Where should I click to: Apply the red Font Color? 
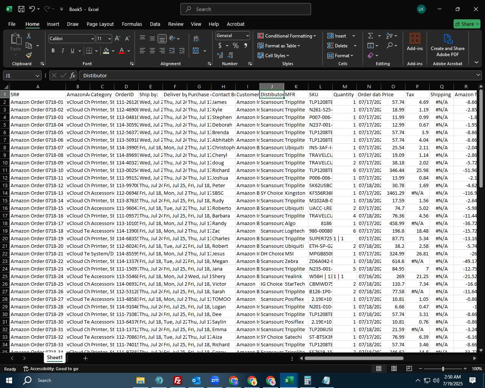pos(122,51)
